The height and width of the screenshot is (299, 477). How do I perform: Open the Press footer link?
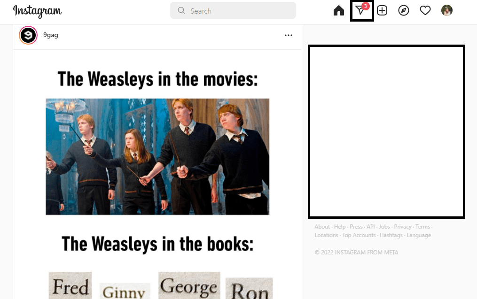tap(356, 227)
